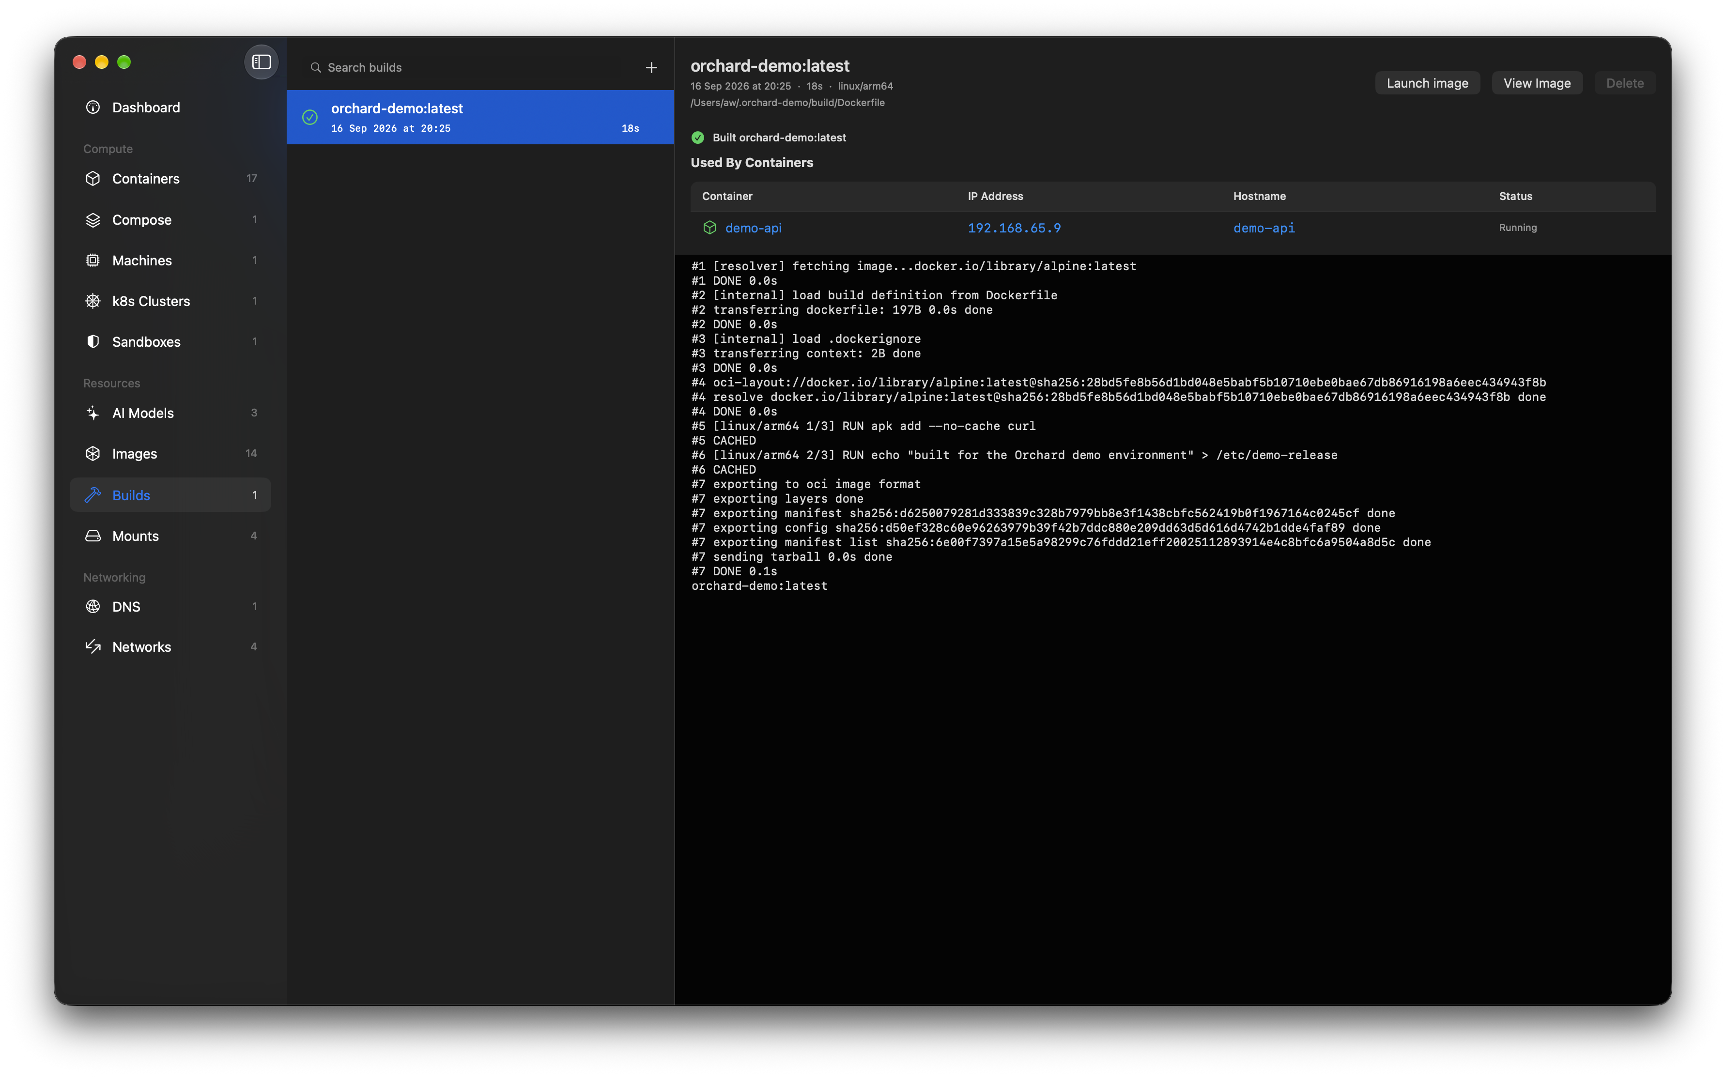Click the AI Models sparkle icon

click(92, 413)
